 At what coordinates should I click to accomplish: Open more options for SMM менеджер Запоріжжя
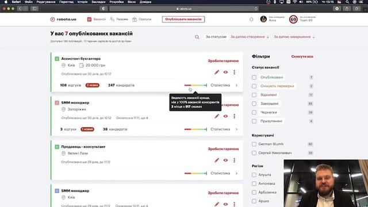pos(234,116)
